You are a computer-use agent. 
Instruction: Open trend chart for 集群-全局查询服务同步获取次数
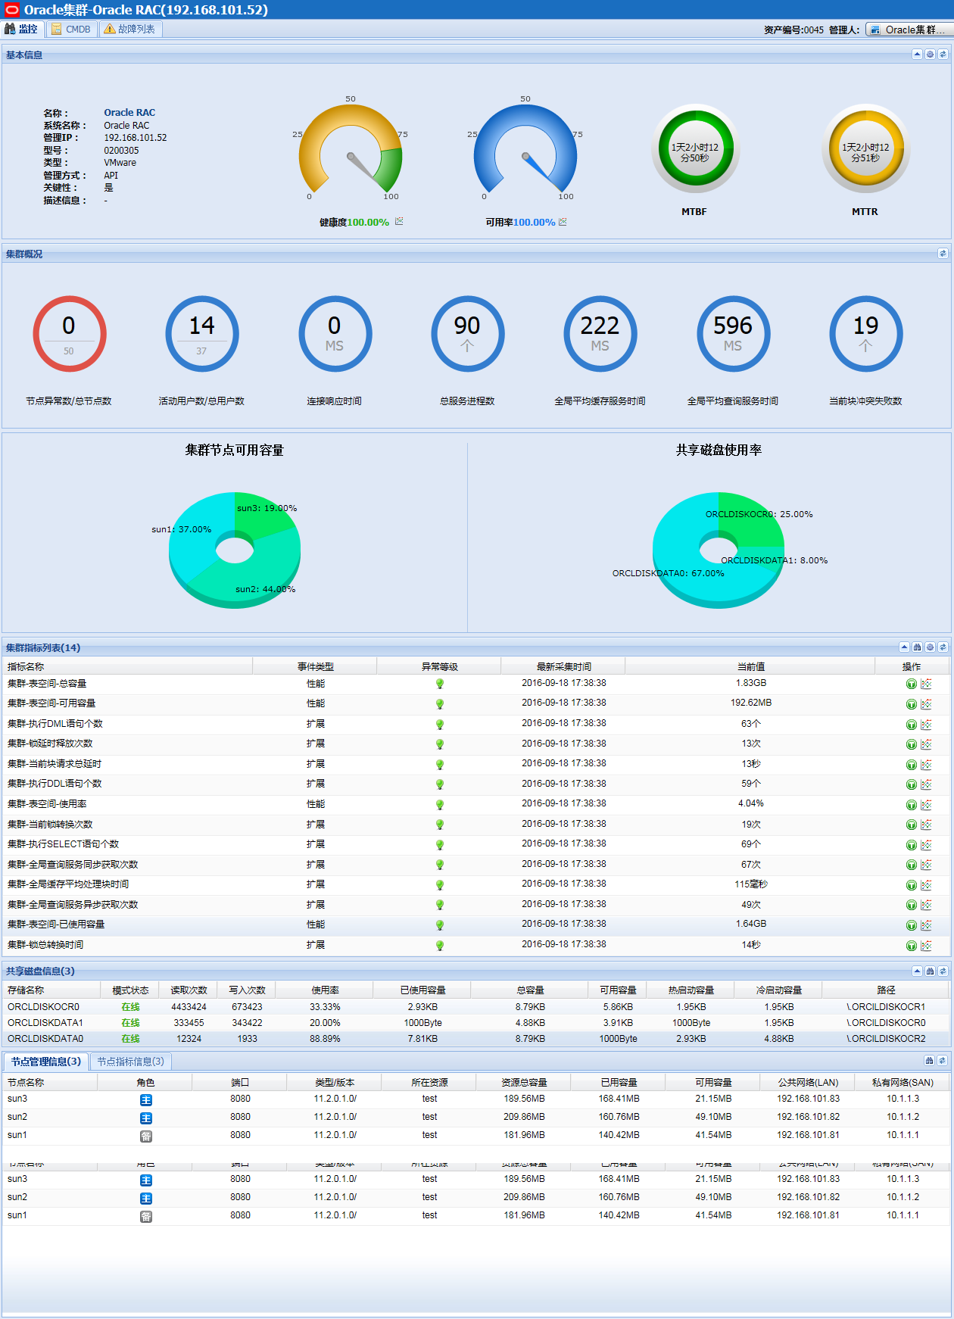[926, 865]
